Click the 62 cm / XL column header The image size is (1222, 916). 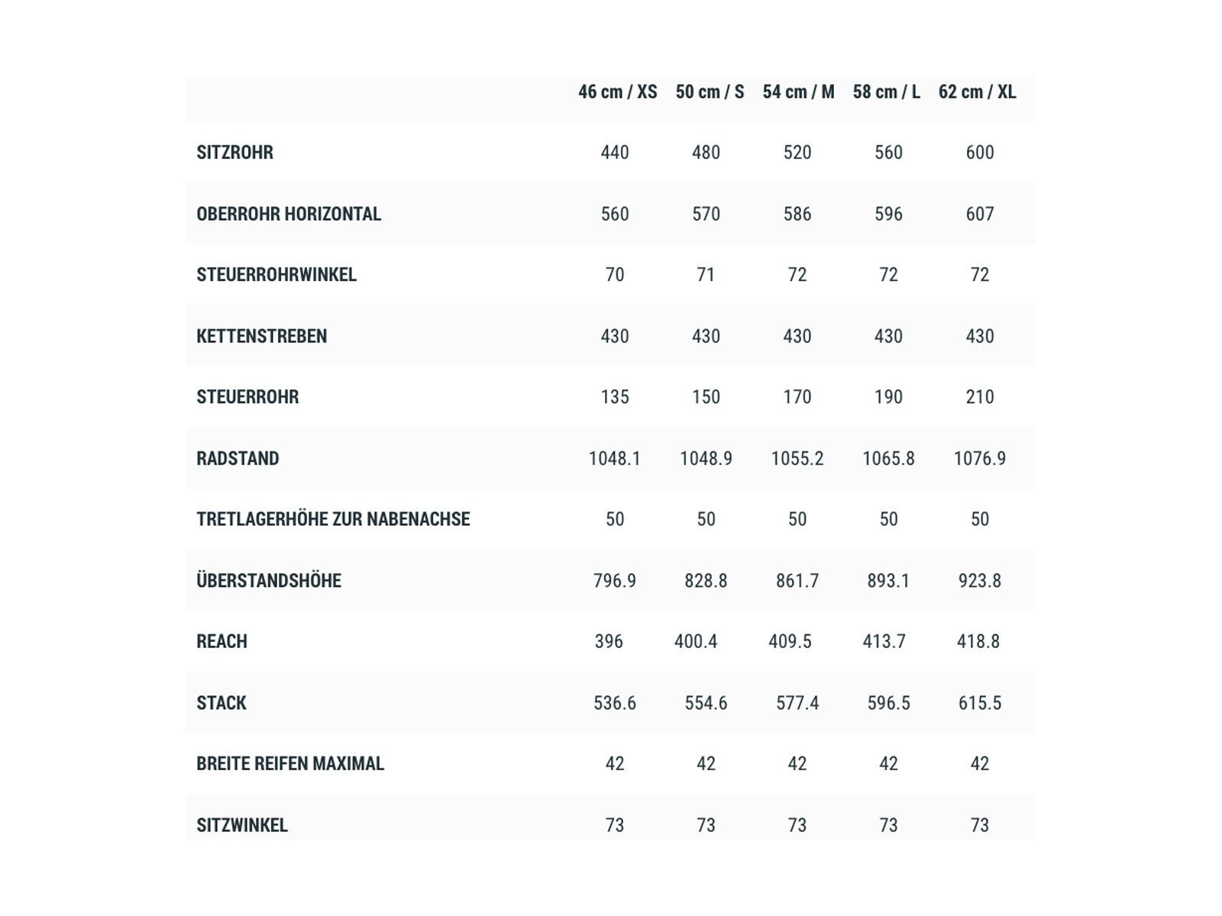(x=977, y=92)
